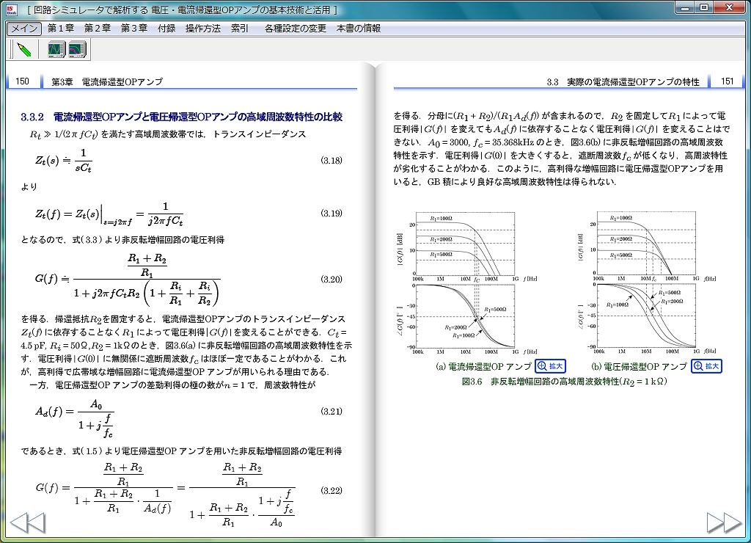Click caption (b) 電圧帰還型OP アンプ
The image size is (751, 543).
point(640,367)
